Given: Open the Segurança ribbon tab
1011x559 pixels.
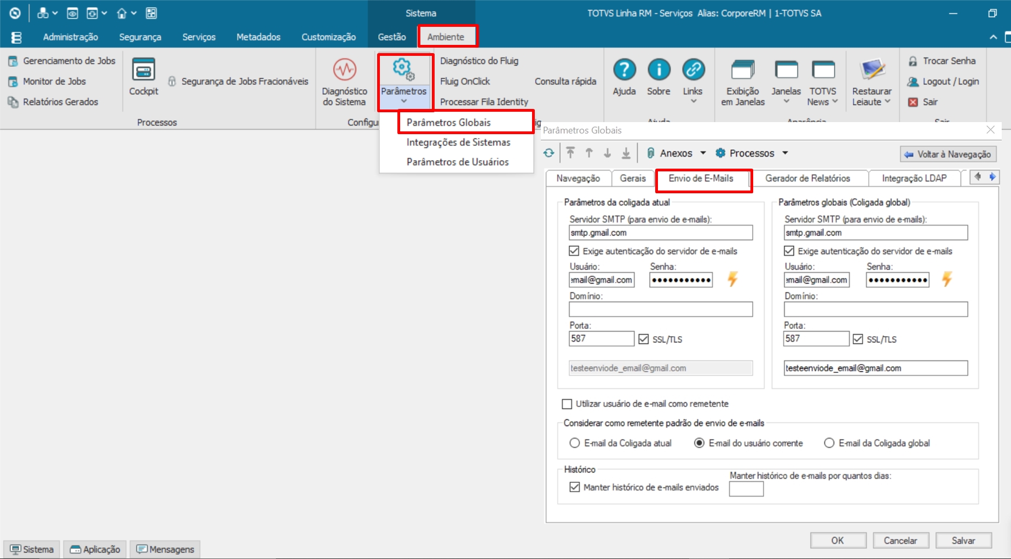Looking at the screenshot, I should 140,37.
